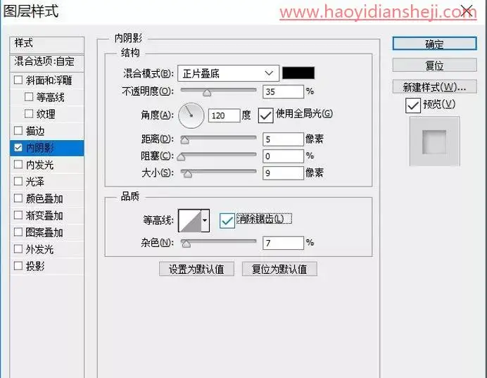Click the angle dial control
Viewport: 487px width, 378px height.
[191, 115]
